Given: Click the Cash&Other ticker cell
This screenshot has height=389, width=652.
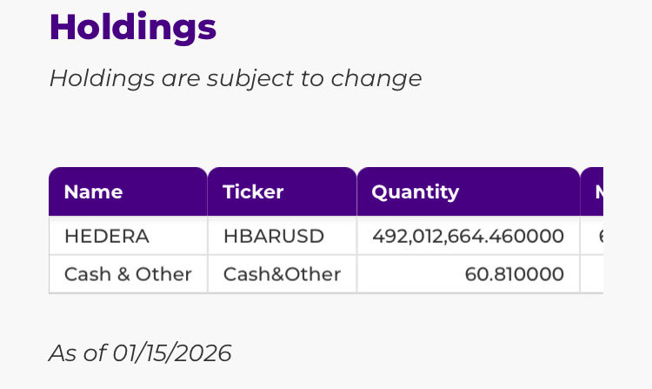Looking at the screenshot, I should 282,274.
